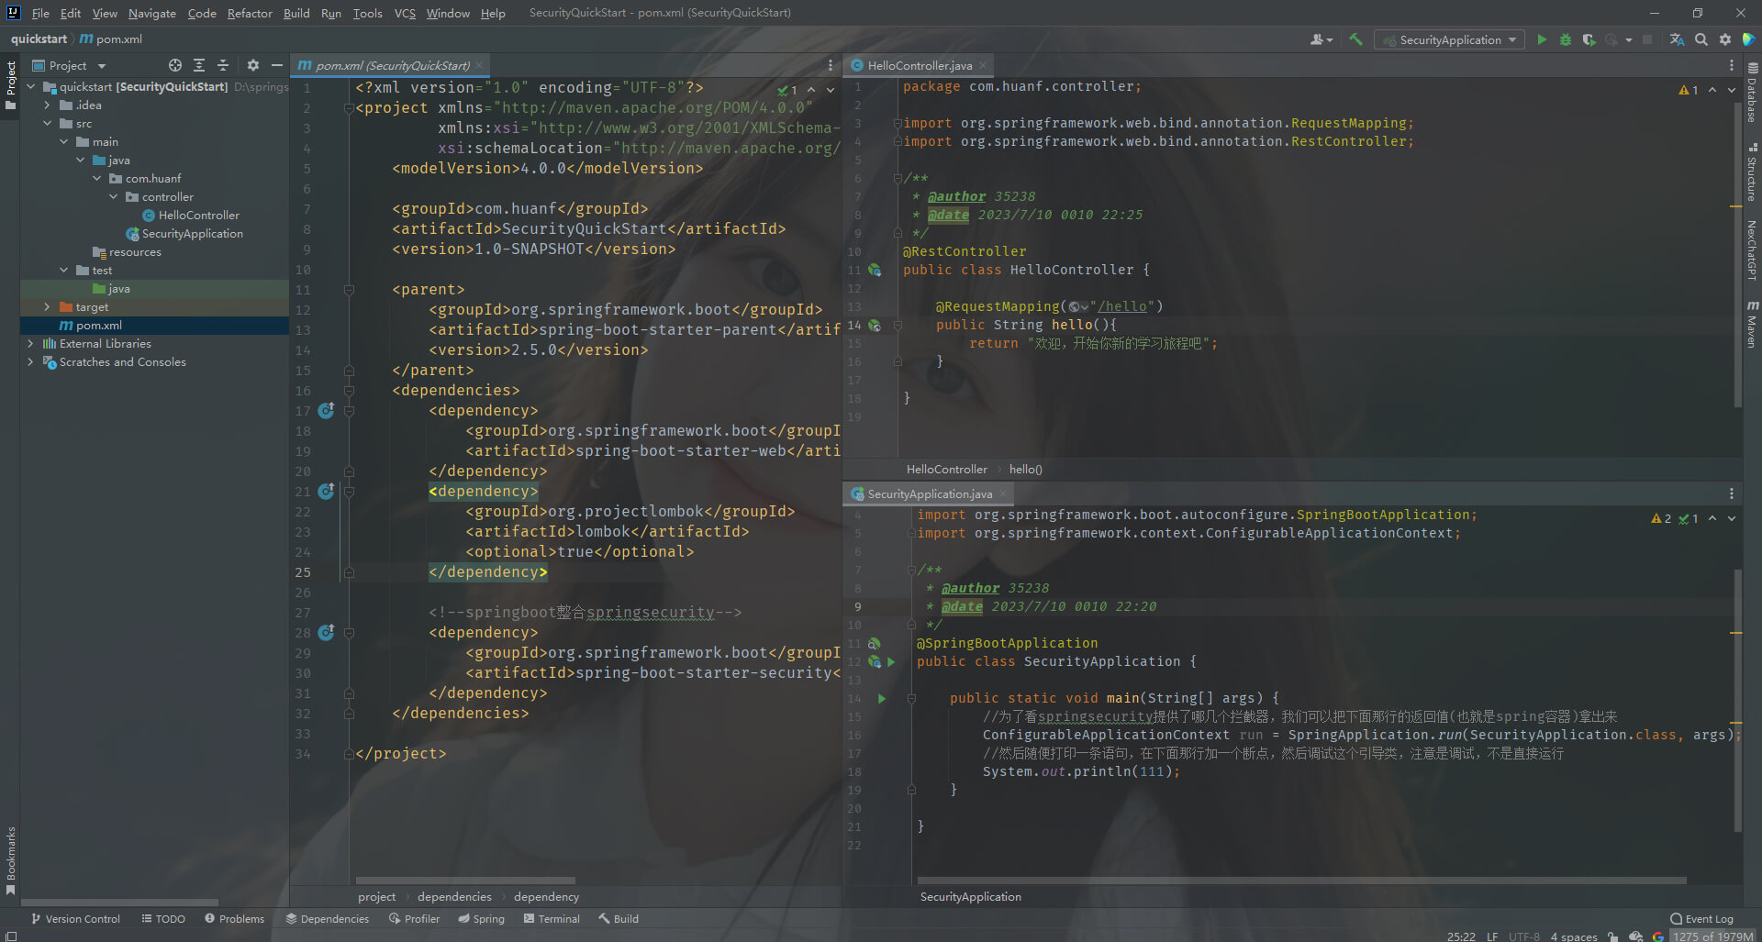The width and height of the screenshot is (1762, 942).
Task: Expand External Libraries node
Action: pyautogui.click(x=31, y=343)
